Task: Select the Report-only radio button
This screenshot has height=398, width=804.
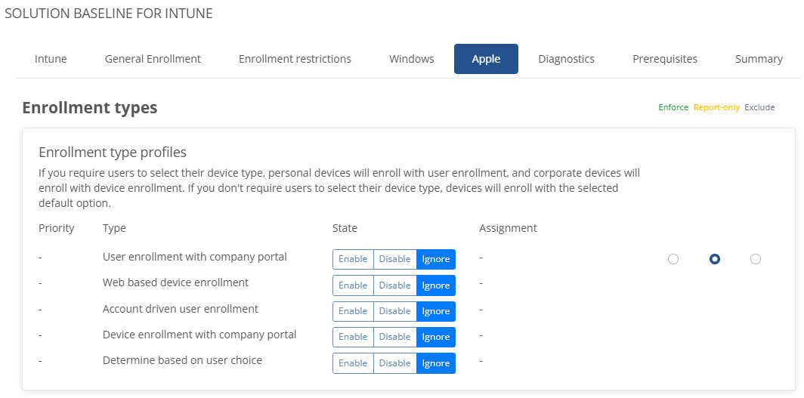Action: 714,259
